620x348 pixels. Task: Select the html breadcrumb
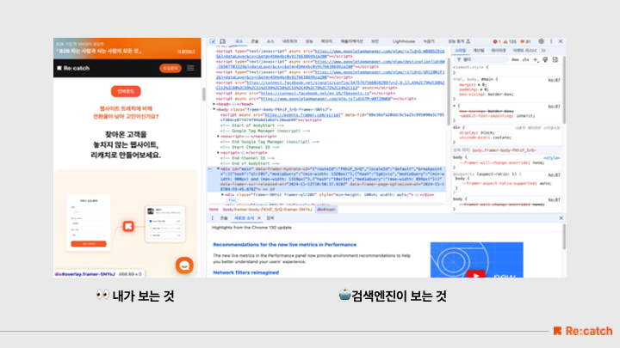214,210
